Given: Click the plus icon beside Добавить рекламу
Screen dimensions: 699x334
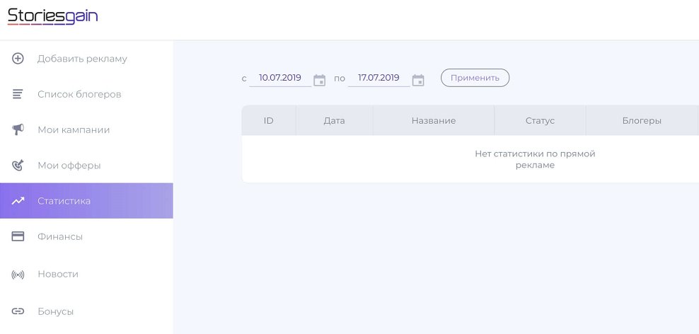Looking at the screenshot, I should tap(18, 59).
